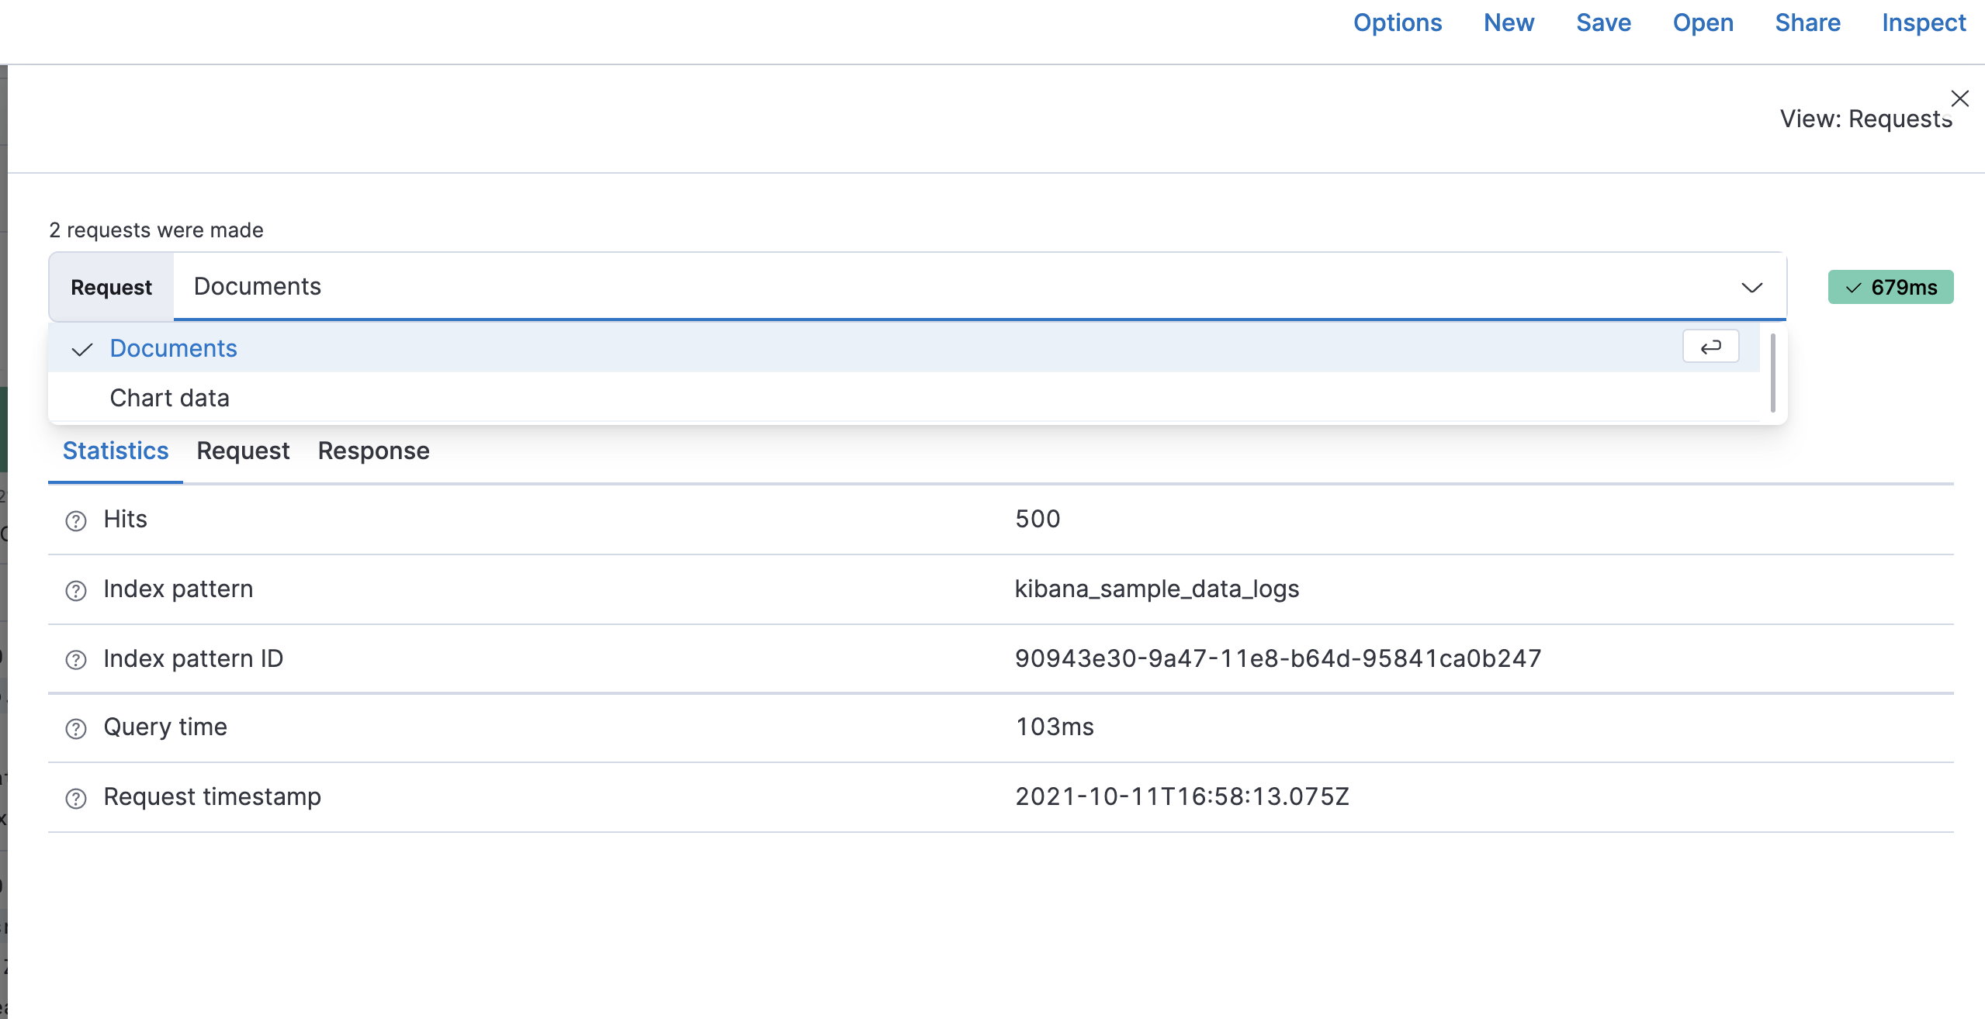Switch to the Request tab

pos(243,451)
